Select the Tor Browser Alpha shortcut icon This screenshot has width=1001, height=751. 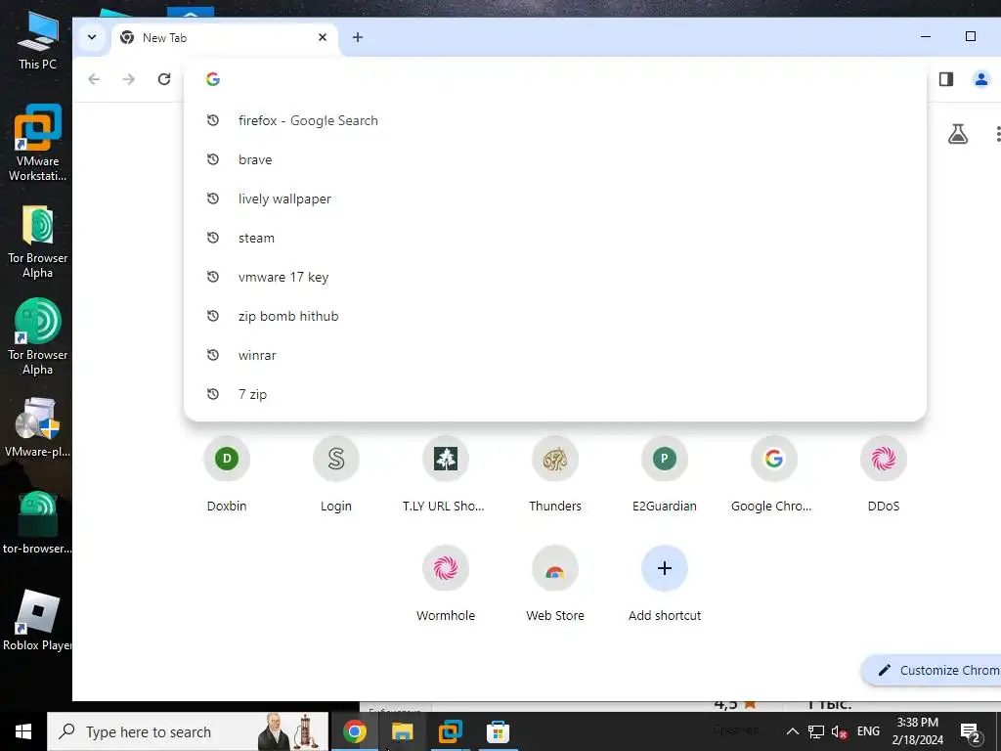pyautogui.click(x=37, y=337)
